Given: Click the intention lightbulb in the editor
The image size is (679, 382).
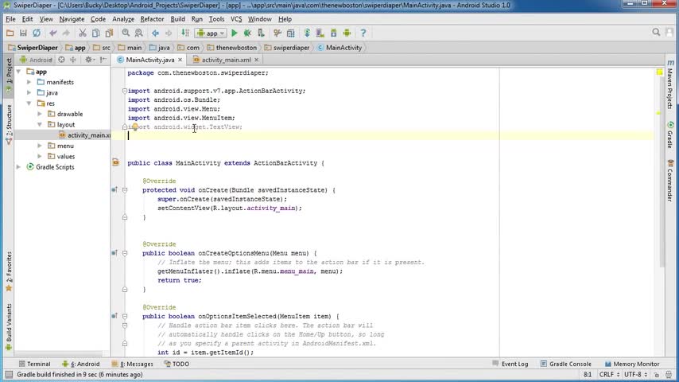Looking at the screenshot, I should point(134,127).
